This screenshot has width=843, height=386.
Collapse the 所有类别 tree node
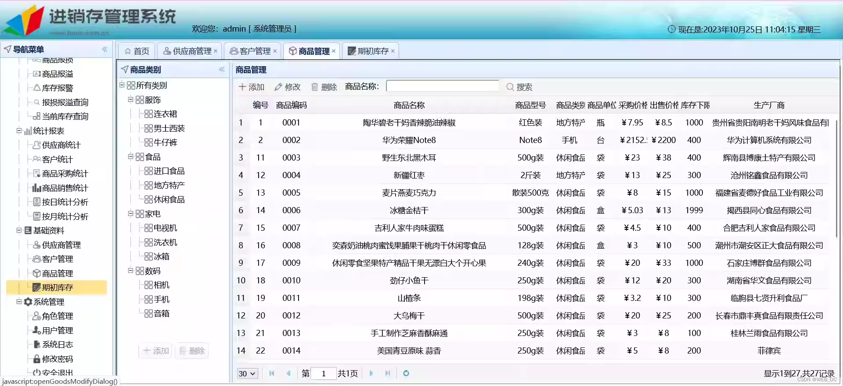coord(122,85)
